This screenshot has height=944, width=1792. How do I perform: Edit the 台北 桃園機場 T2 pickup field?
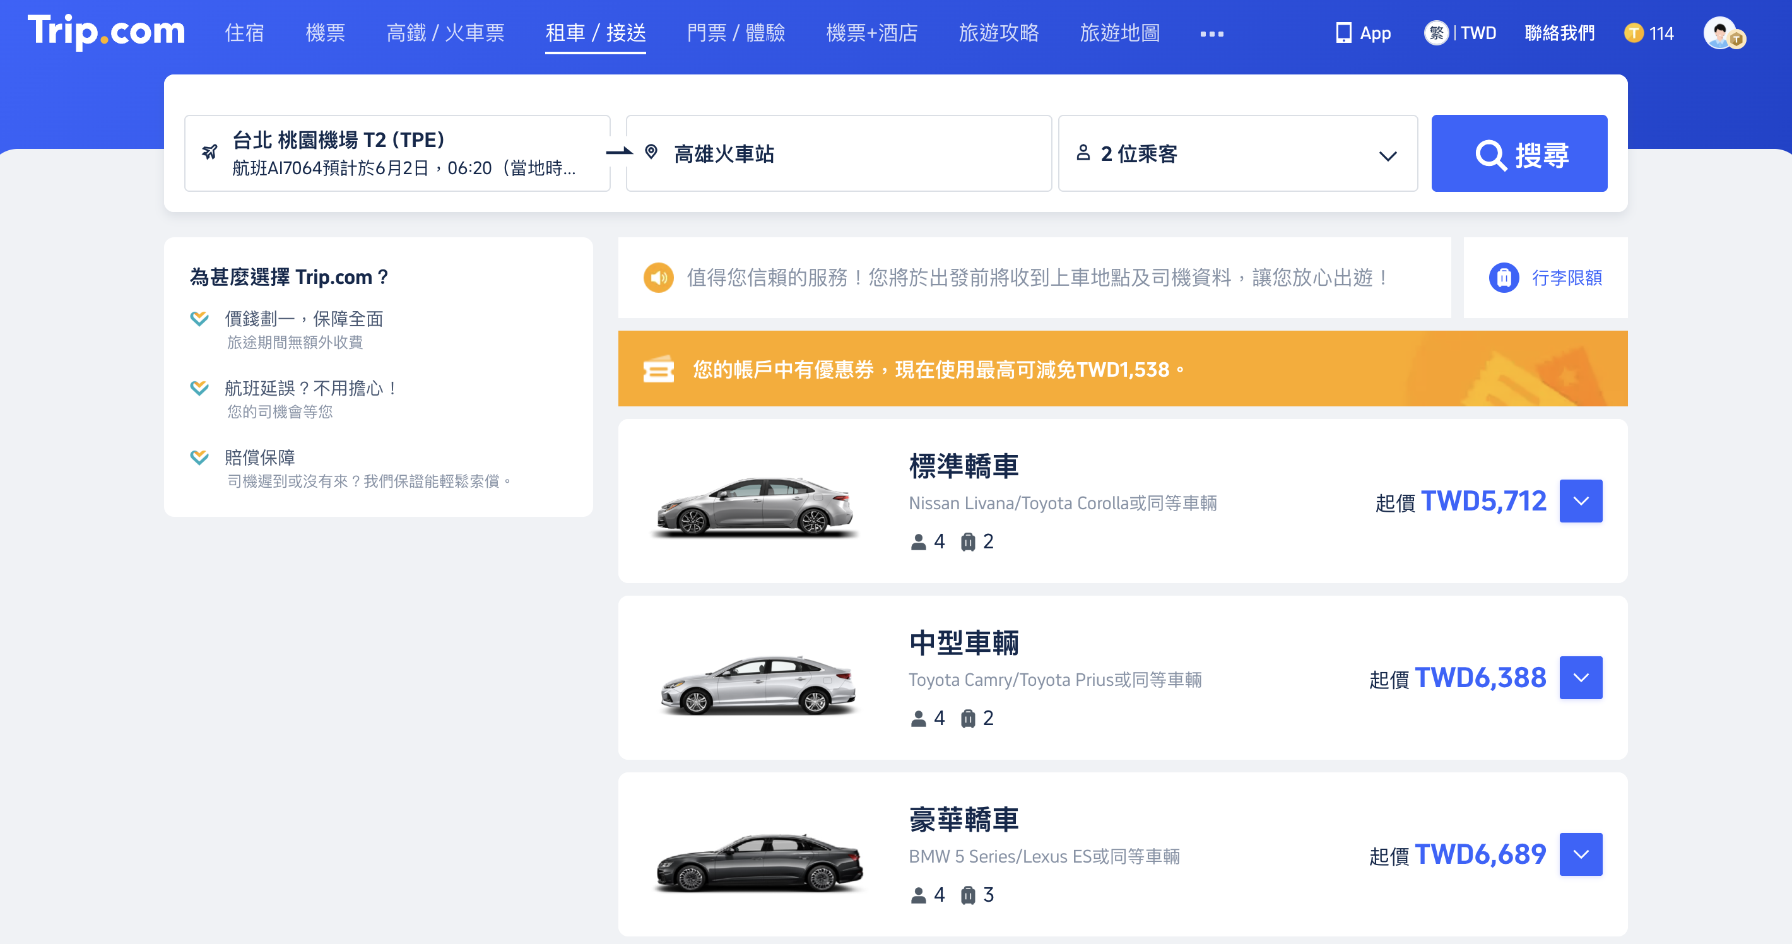tap(398, 153)
